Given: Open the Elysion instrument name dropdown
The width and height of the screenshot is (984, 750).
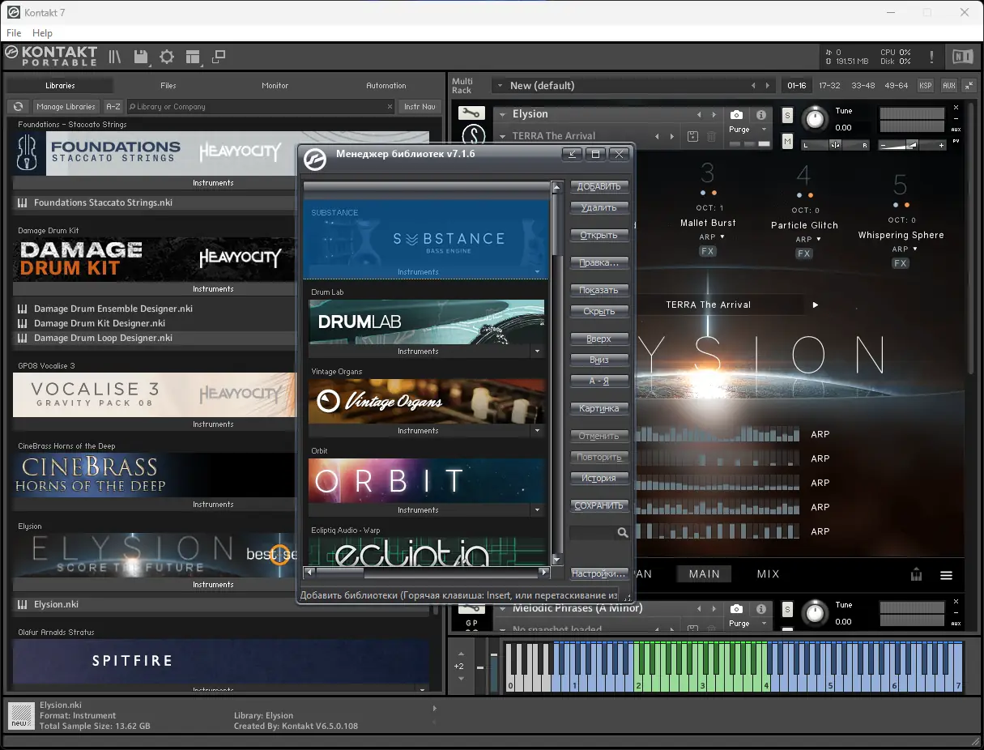Looking at the screenshot, I should pos(502,114).
